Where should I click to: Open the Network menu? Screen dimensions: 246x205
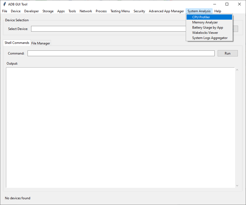(86, 11)
